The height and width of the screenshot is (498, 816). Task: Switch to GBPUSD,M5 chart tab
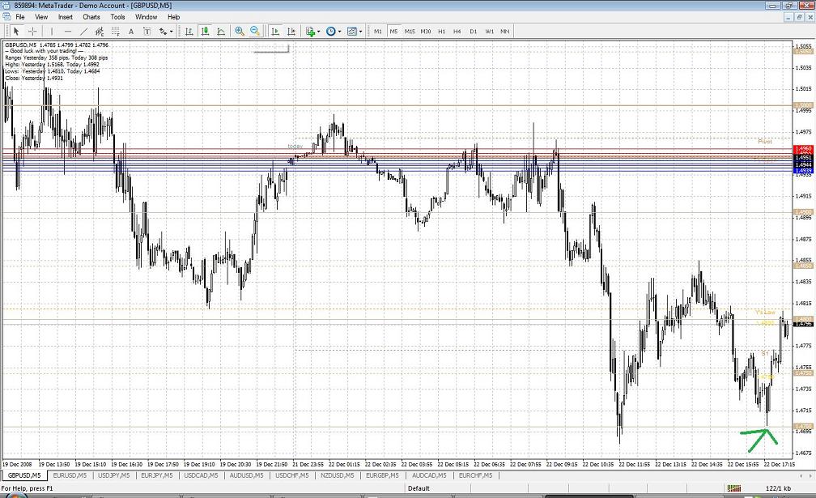(x=24, y=475)
